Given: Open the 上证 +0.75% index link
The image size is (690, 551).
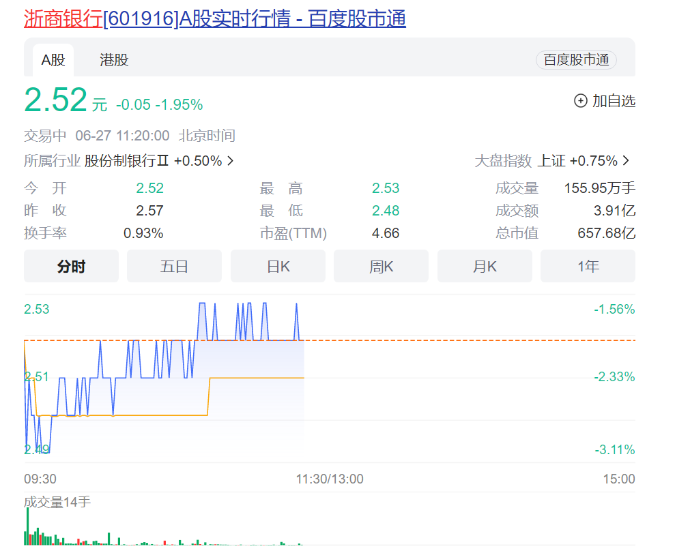Looking at the screenshot, I should point(577,161).
